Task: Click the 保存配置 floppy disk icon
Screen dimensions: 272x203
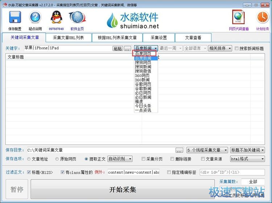Action: point(15,17)
